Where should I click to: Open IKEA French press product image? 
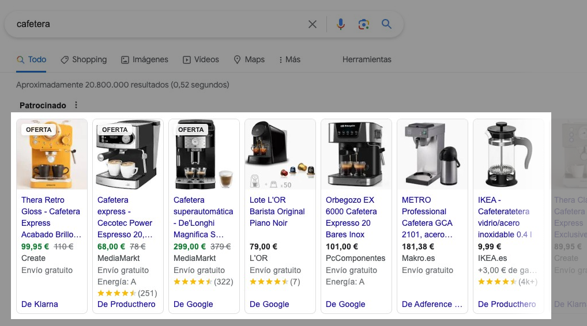point(509,154)
